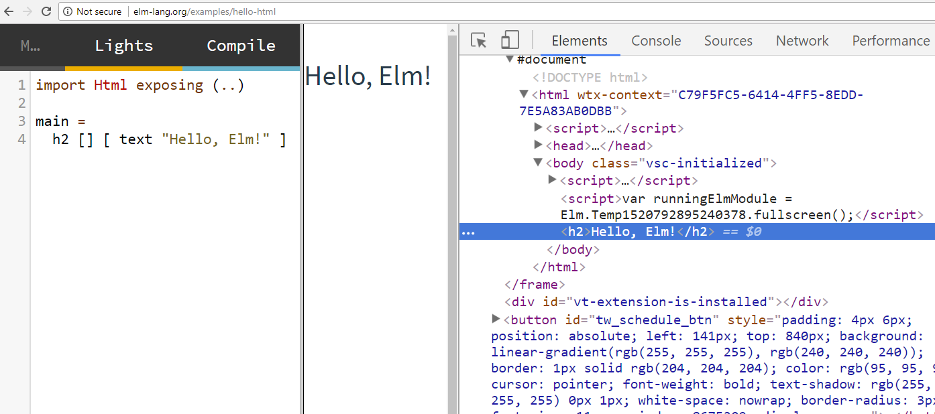The image size is (935, 414).
Task: Place cursor on "import Html exposing (..)" line
Action: 140,85
